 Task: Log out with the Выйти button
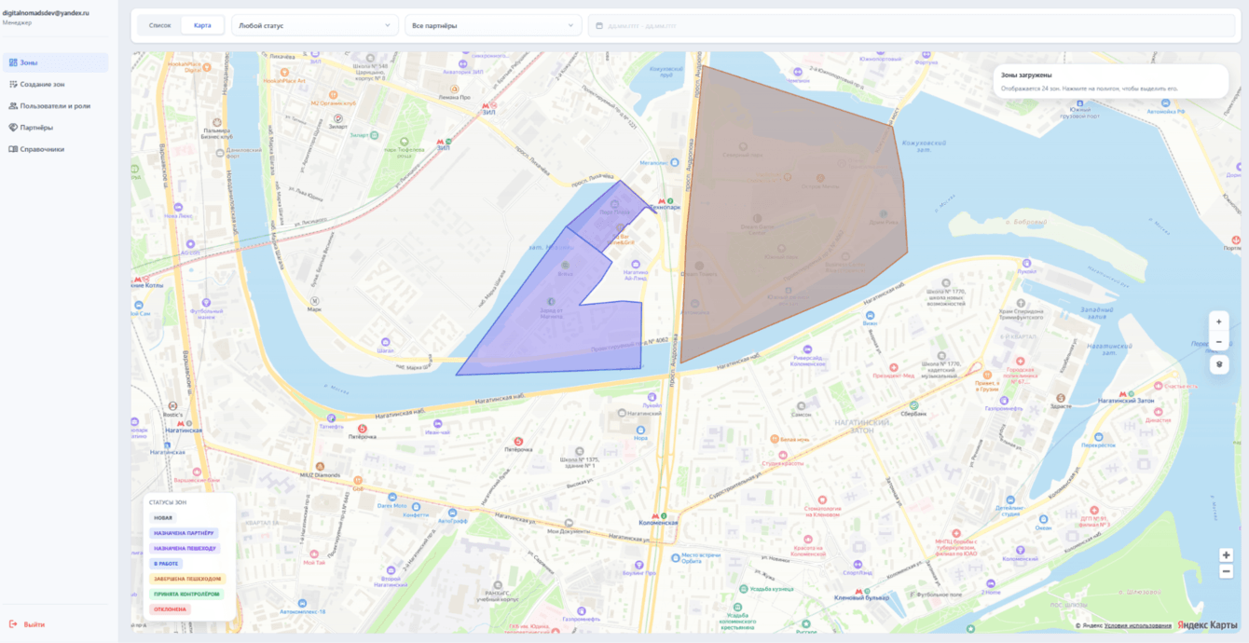point(28,624)
